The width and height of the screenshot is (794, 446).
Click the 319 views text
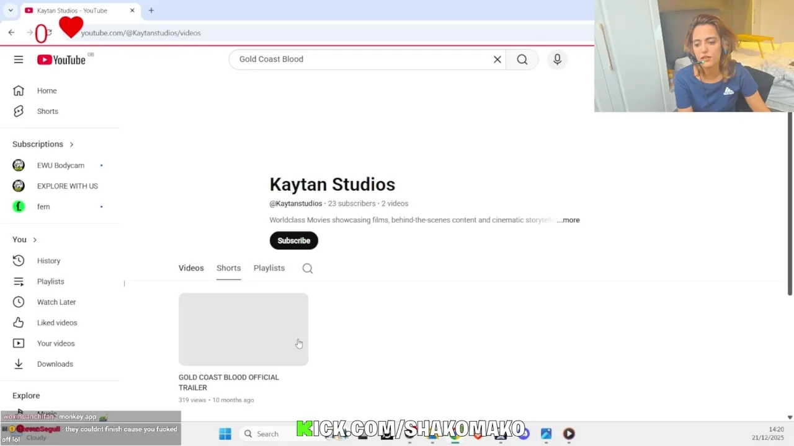193,400
